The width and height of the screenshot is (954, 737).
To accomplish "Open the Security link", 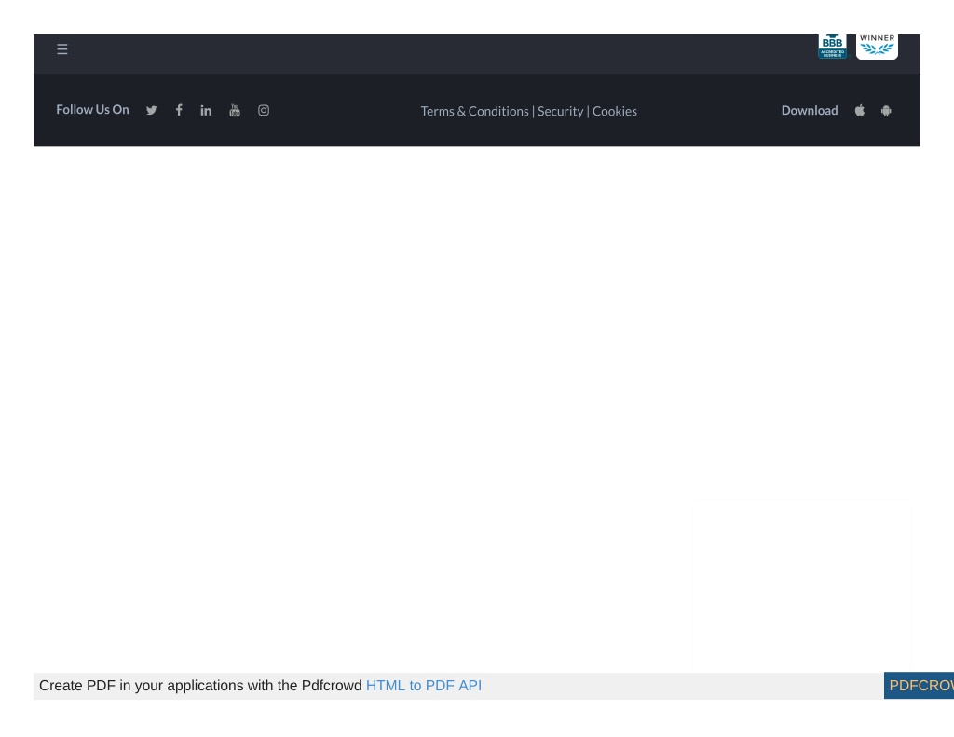I will [560, 111].
